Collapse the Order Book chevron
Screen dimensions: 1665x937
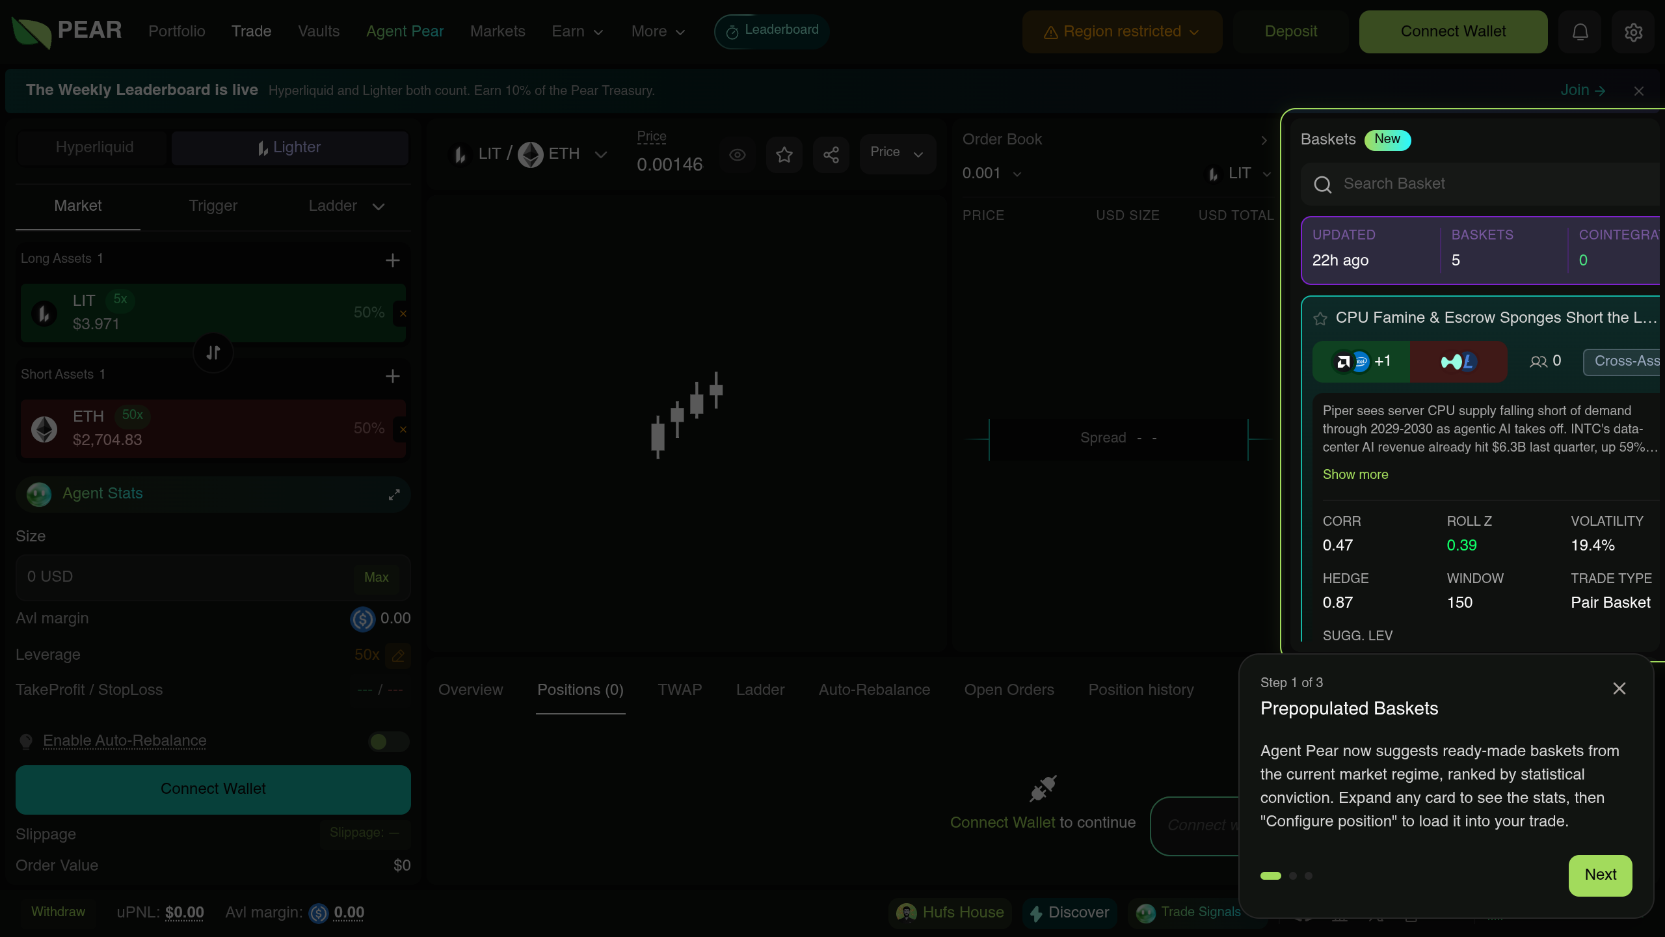[1264, 140]
